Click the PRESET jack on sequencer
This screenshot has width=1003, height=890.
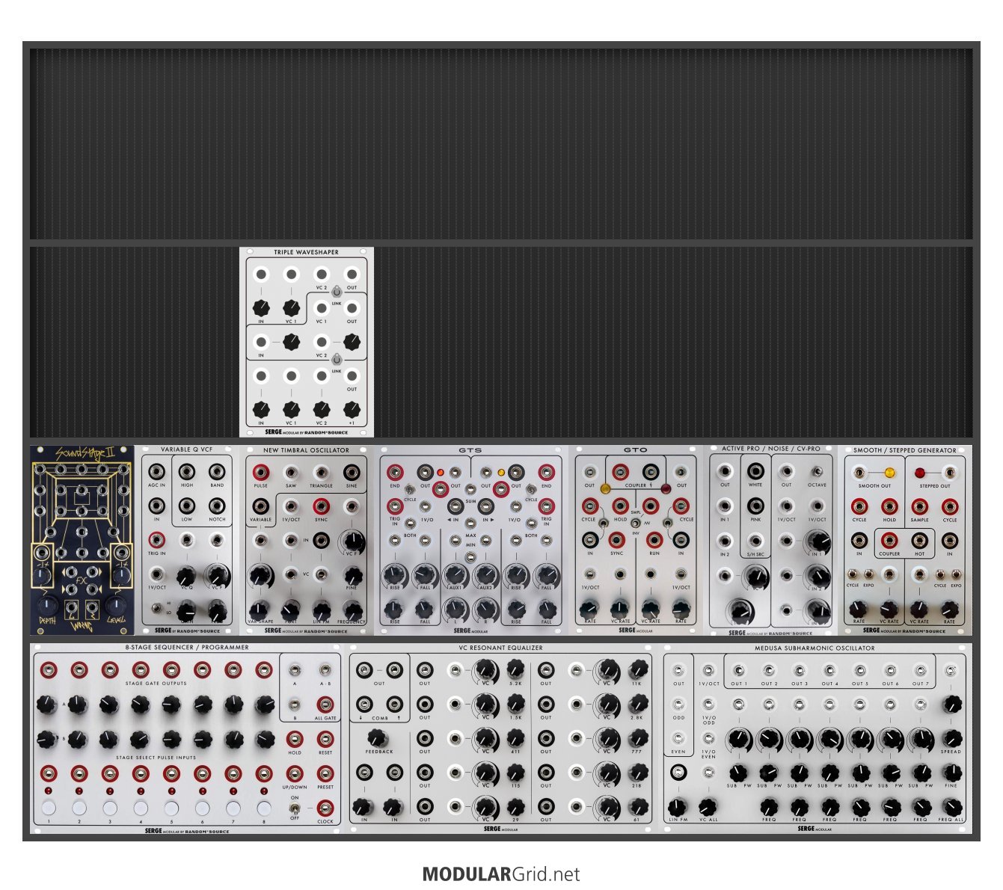325,773
